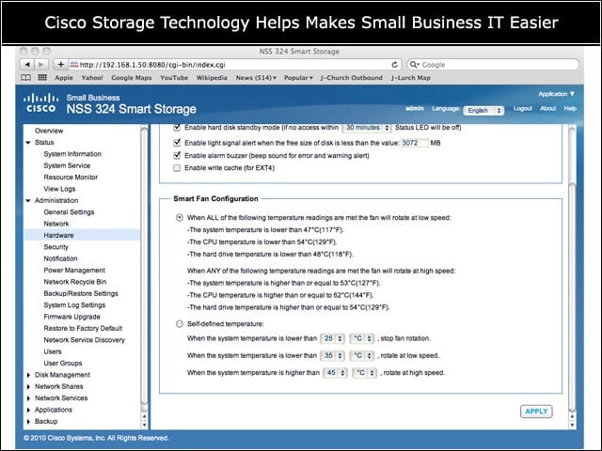Open the Apple bookmark
The height and width of the screenshot is (451, 602).
pos(64,77)
